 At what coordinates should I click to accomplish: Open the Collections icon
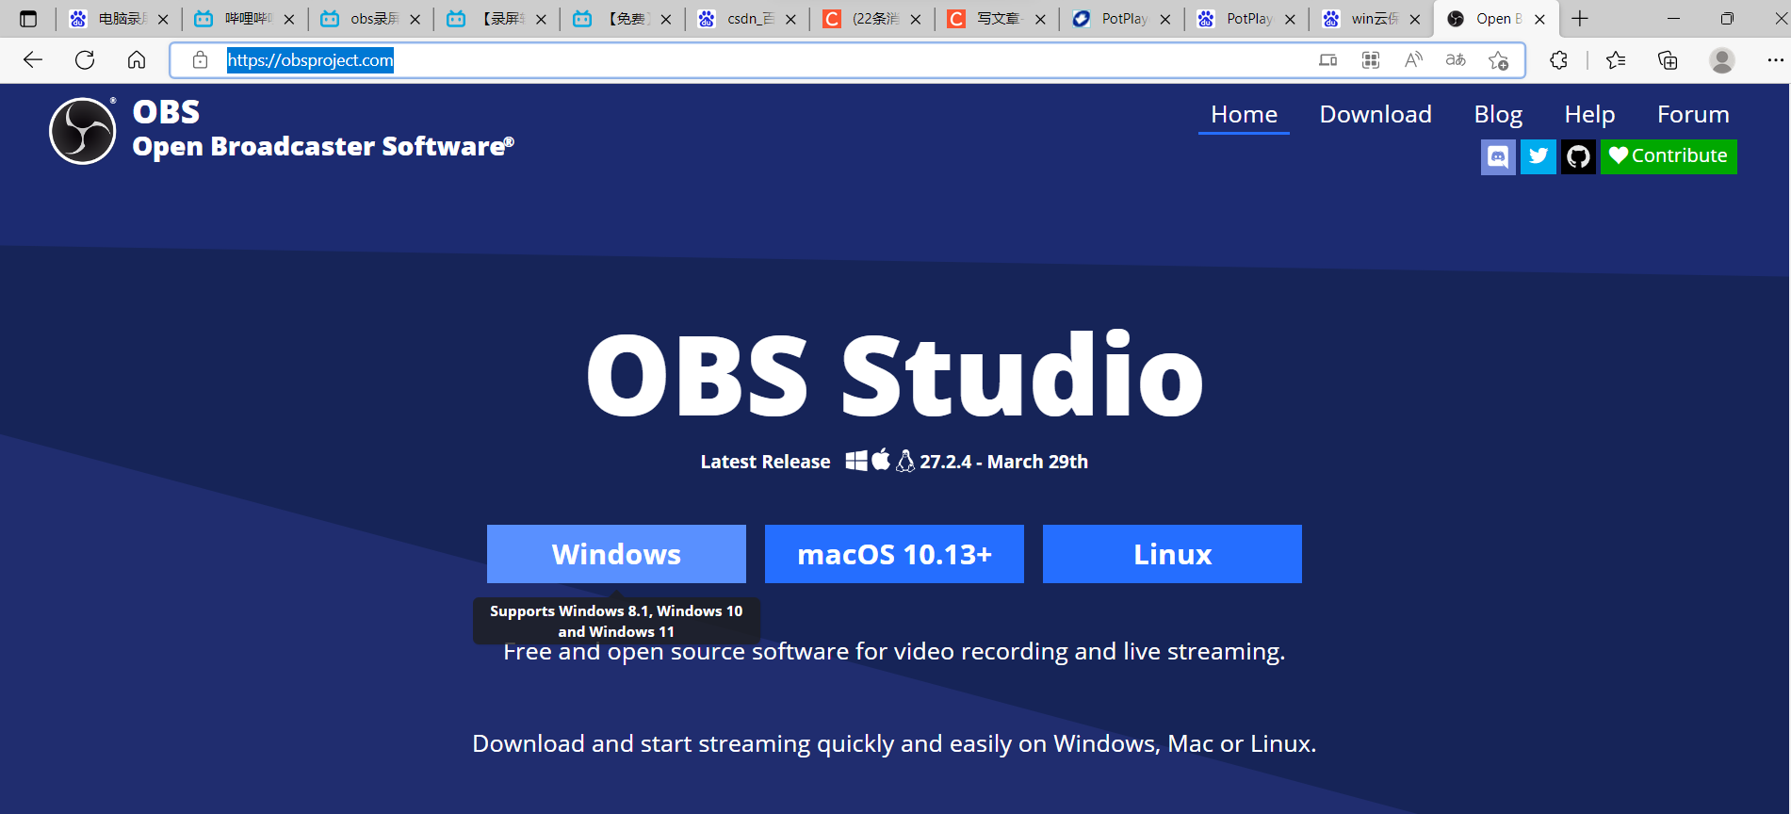pos(1668,60)
